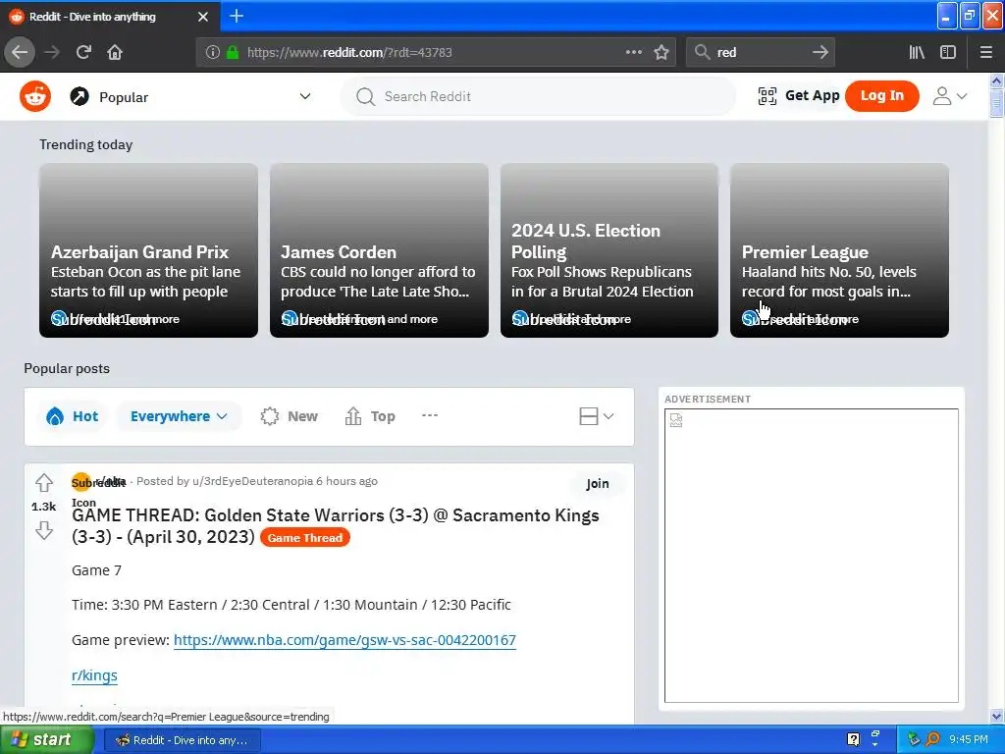Viewport: 1005px width, 754px height.
Task: Open u/3rdEyeDeuteranopia profile link
Action: (252, 481)
